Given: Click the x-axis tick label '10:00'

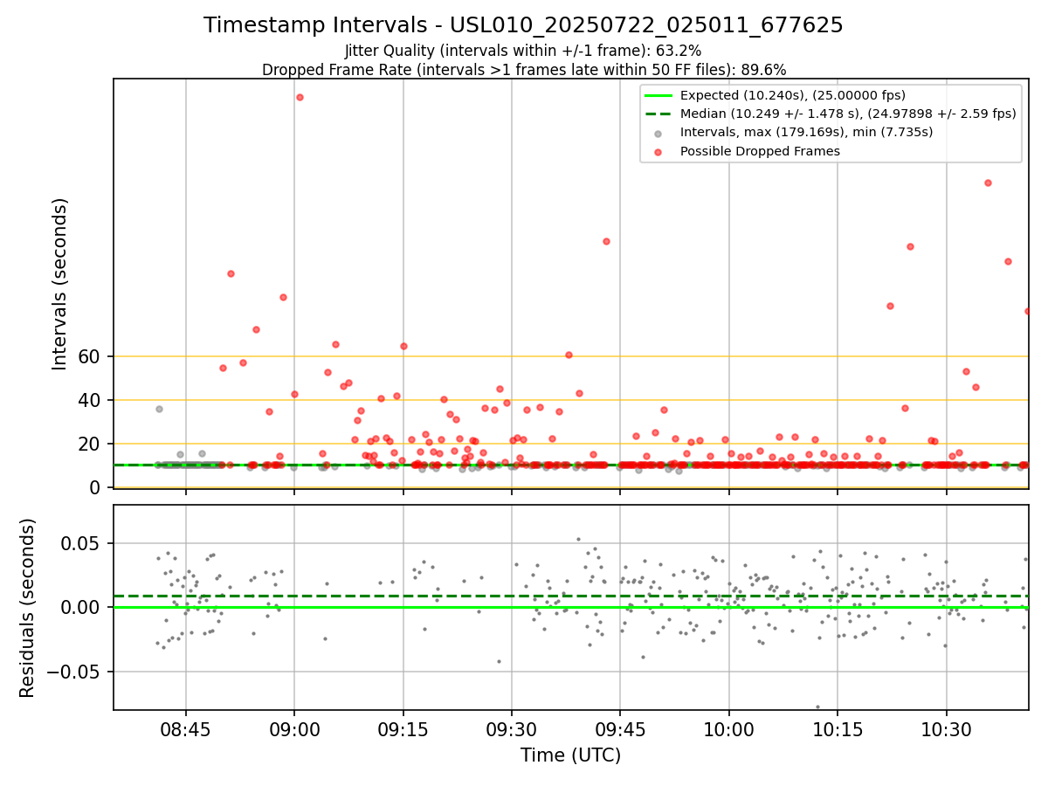Looking at the screenshot, I should tap(729, 729).
